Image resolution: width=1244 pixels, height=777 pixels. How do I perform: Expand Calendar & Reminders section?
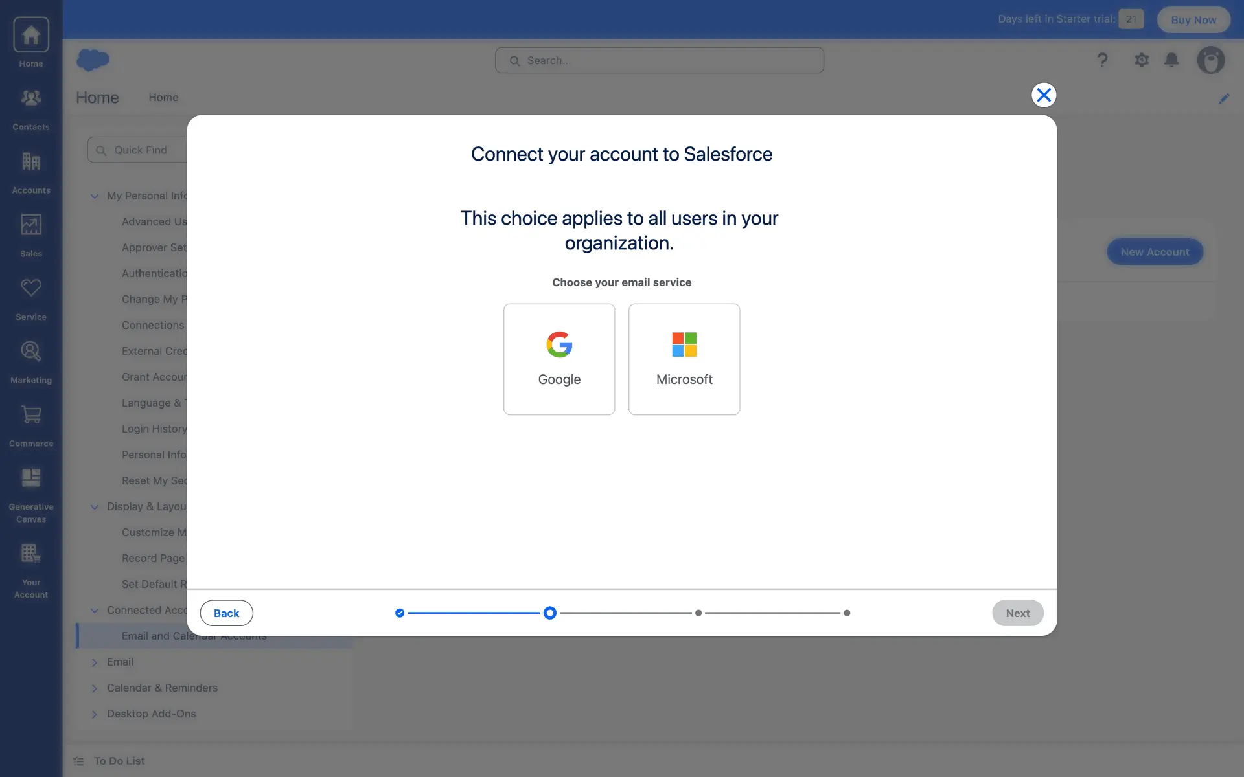(x=95, y=688)
